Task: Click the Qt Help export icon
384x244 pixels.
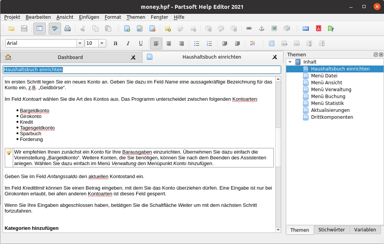Action: (x=331, y=28)
